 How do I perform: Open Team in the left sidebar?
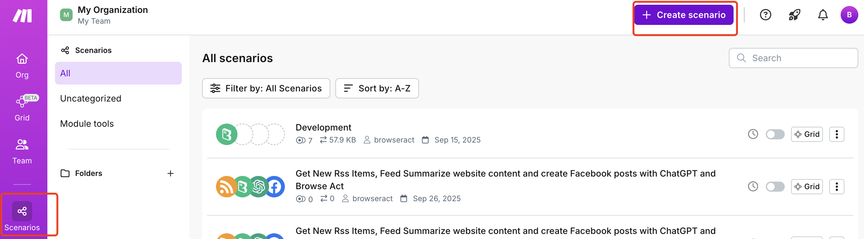coord(22,151)
